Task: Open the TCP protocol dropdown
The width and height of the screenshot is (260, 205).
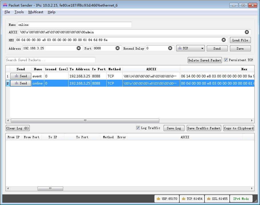Action: pyautogui.click(x=190, y=48)
